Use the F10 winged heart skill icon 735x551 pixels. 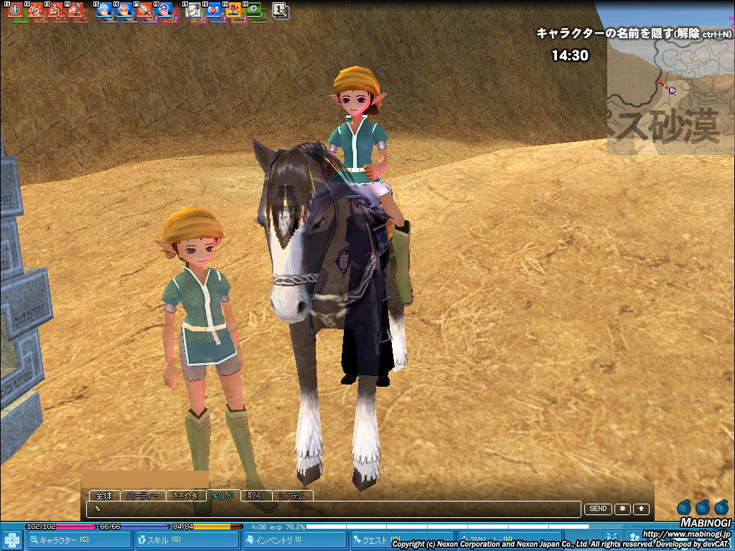pos(213,9)
